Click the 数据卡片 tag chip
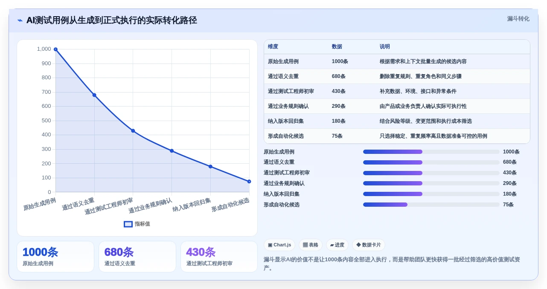Image resolution: width=547 pixels, height=289 pixels. tap(368, 245)
